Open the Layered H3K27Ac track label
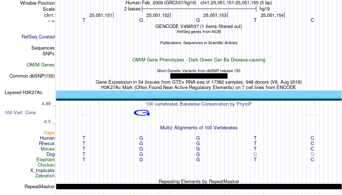This screenshot has width=342, height=195. [23, 93]
